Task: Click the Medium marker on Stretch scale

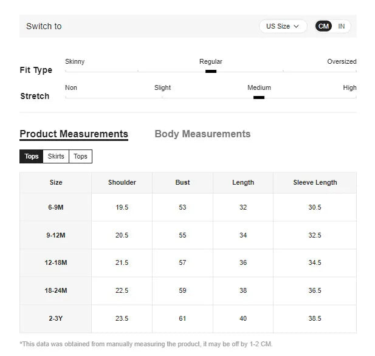Action: pos(259,97)
